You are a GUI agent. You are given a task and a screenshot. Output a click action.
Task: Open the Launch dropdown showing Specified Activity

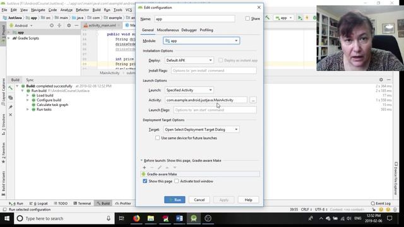click(x=189, y=90)
